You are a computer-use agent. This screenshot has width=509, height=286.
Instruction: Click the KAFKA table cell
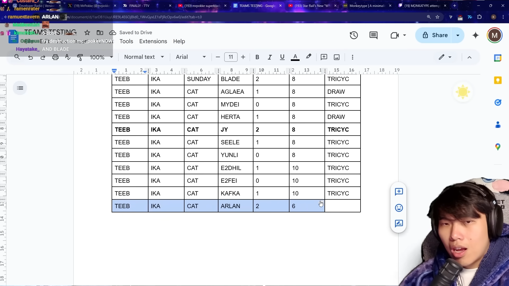click(235, 193)
